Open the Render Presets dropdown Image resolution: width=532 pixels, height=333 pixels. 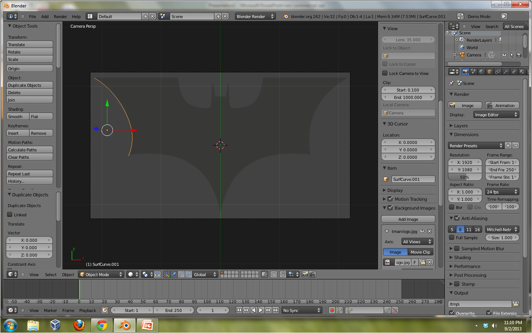click(476, 145)
